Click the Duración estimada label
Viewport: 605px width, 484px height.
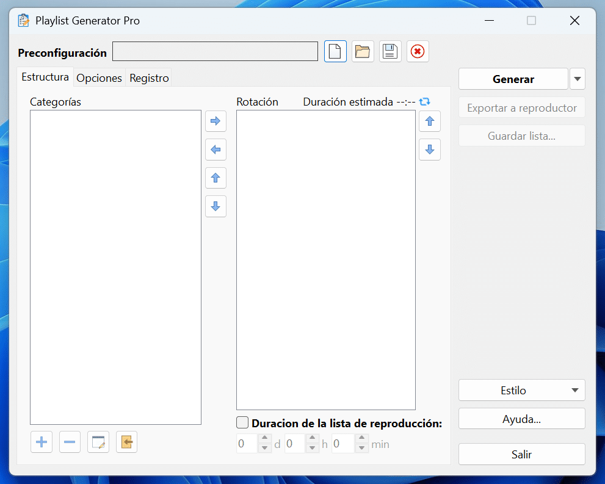(347, 102)
